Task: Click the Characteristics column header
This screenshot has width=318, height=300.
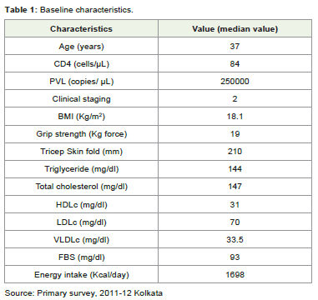Action: (x=81, y=28)
